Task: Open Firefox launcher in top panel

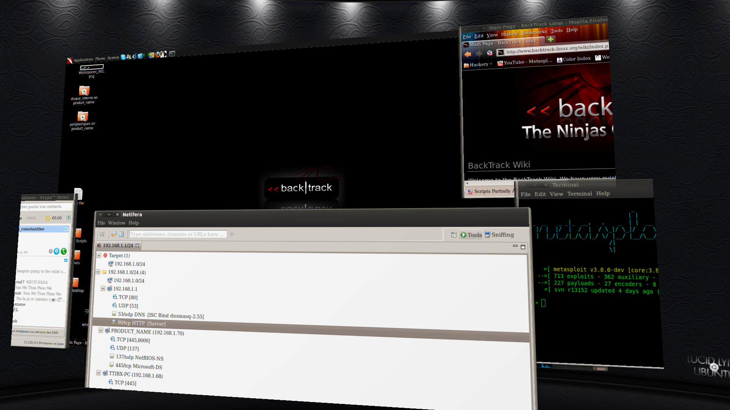Action: (x=157, y=55)
